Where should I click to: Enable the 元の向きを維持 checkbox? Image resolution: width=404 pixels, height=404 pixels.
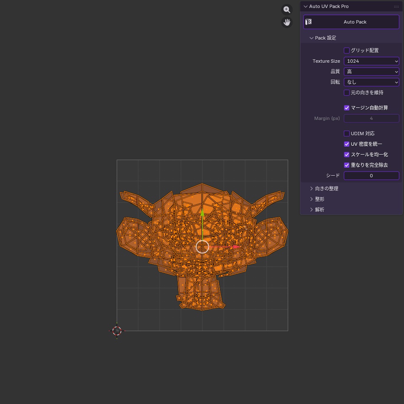coord(347,93)
